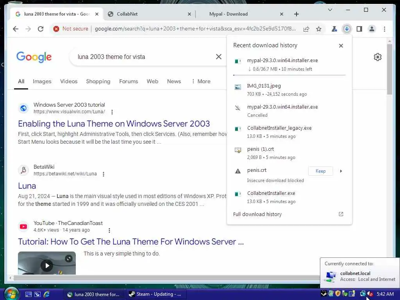Select the Forums search tab

tap(128, 81)
